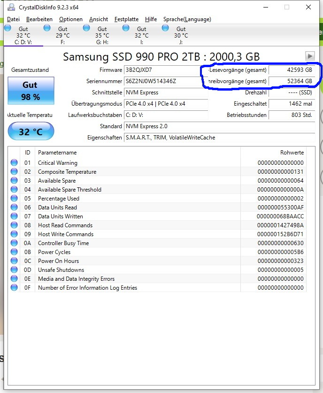323x393 pixels.
Task: Select the Unsafe Shutdowns row text
Action: click(x=61, y=270)
